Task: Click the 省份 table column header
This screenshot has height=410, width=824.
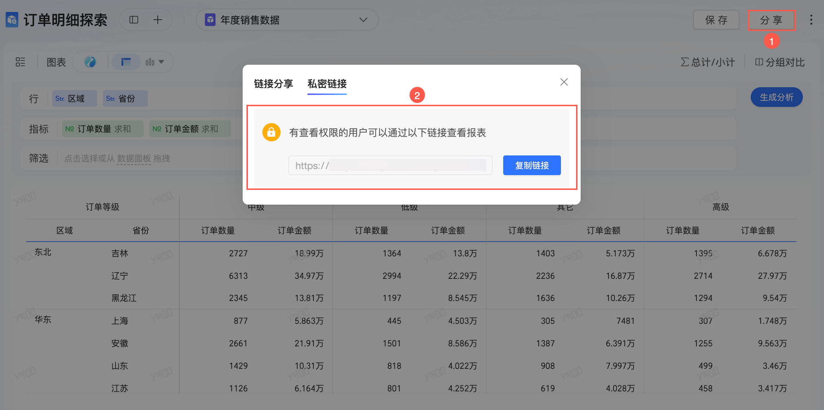Action: pyautogui.click(x=141, y=230)
